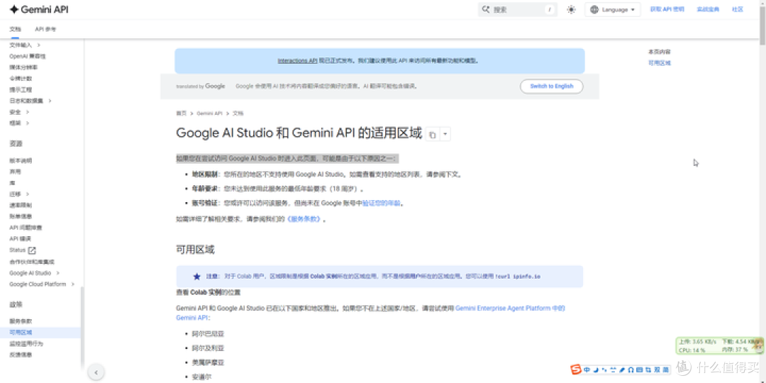Click the 首页 breadcrumb
766x383 pixels.
(x=182, y=113)
